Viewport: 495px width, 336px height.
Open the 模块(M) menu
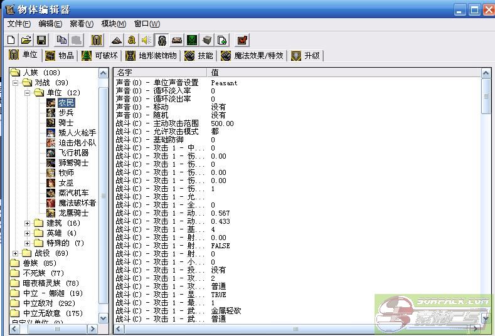point(113,24)
